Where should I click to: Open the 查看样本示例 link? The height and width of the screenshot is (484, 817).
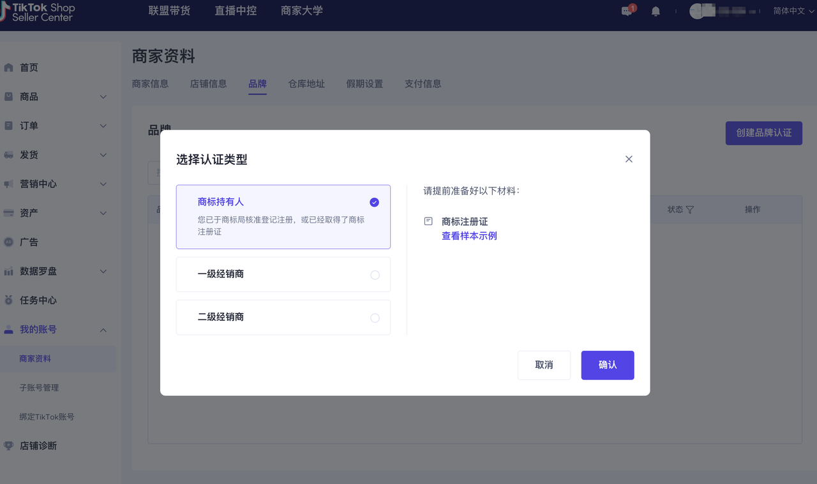pyautogui.click(x=469, y=236)
